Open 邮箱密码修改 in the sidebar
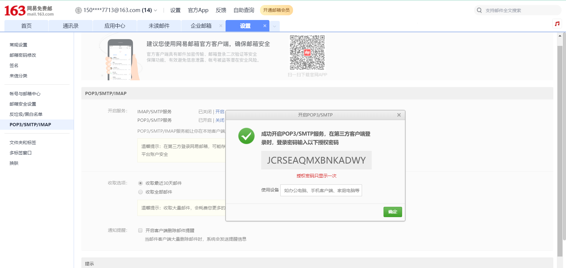 pos(23,55)
